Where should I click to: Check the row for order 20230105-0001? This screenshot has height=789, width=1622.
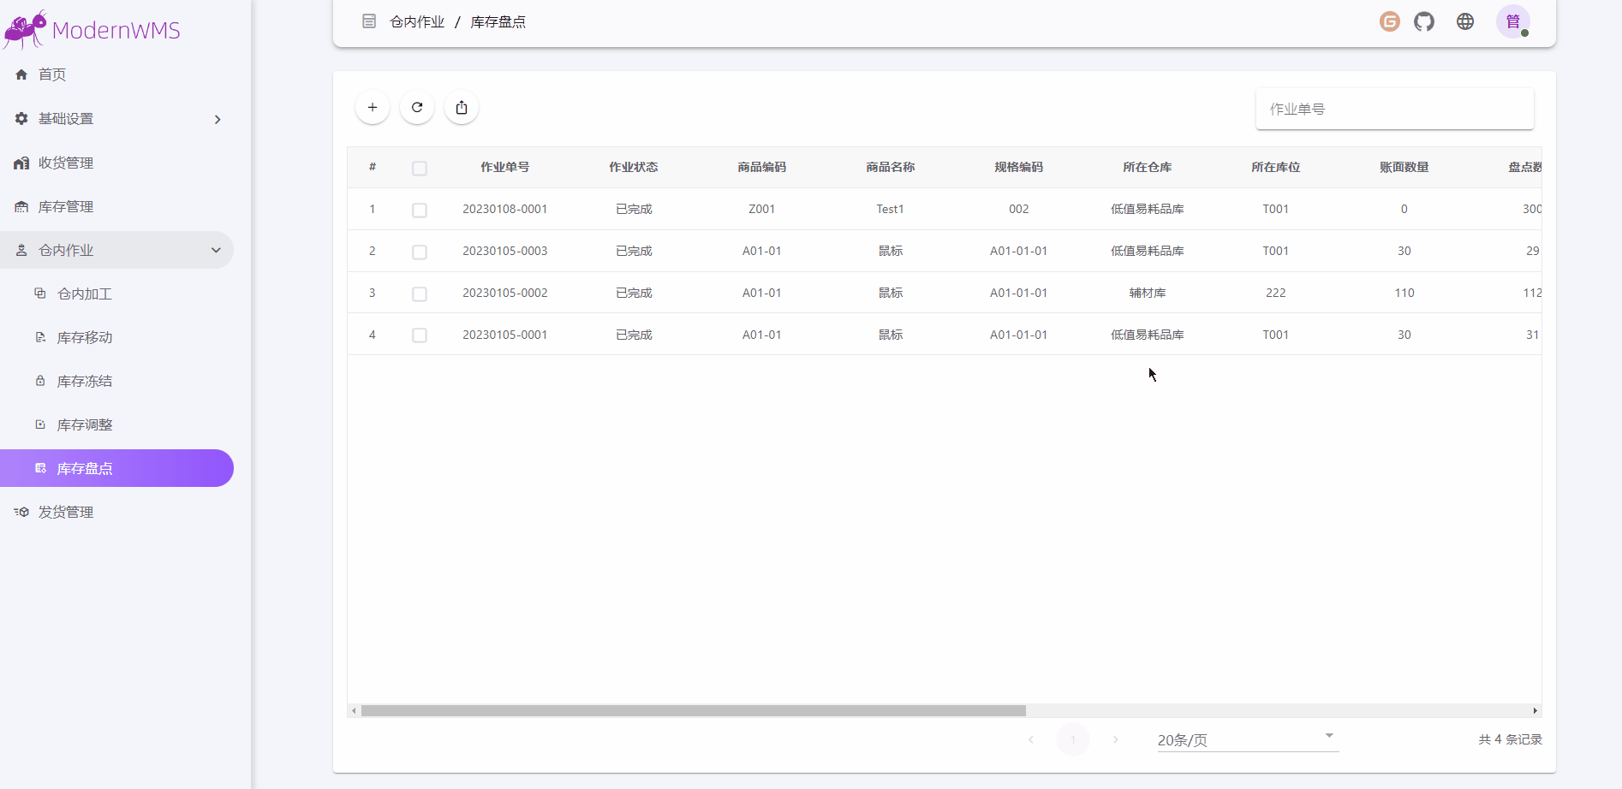[x=420, y=335]
